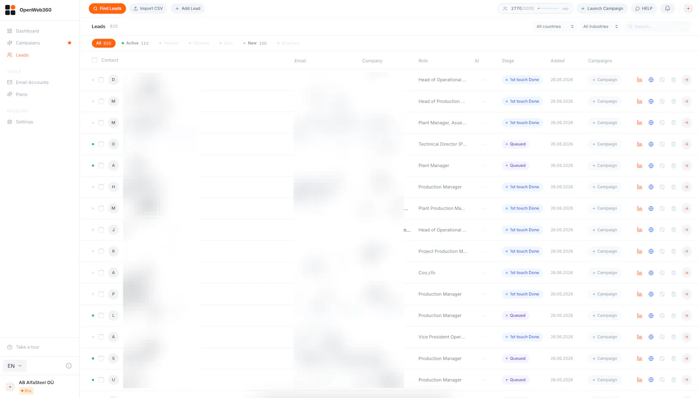Click the Take a tour help icon
699x398 pixels.
click(x=10, y=347)
